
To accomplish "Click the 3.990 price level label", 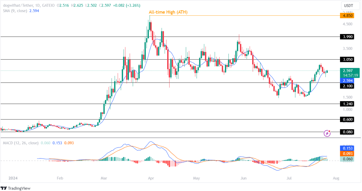I will [347, 37].
